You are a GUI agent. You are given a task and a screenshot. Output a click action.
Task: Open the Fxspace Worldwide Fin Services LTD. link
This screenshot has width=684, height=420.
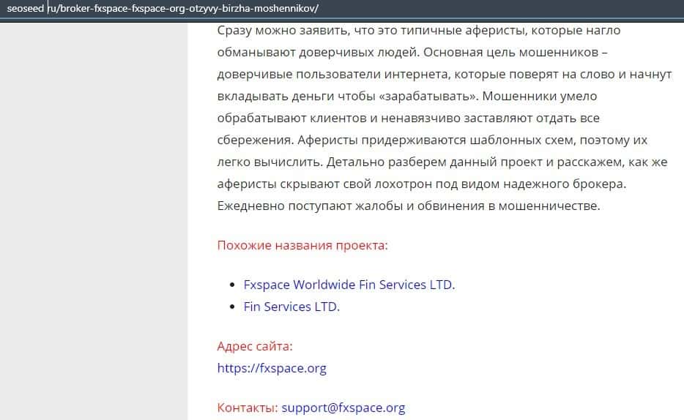click(x=349, y=285)
